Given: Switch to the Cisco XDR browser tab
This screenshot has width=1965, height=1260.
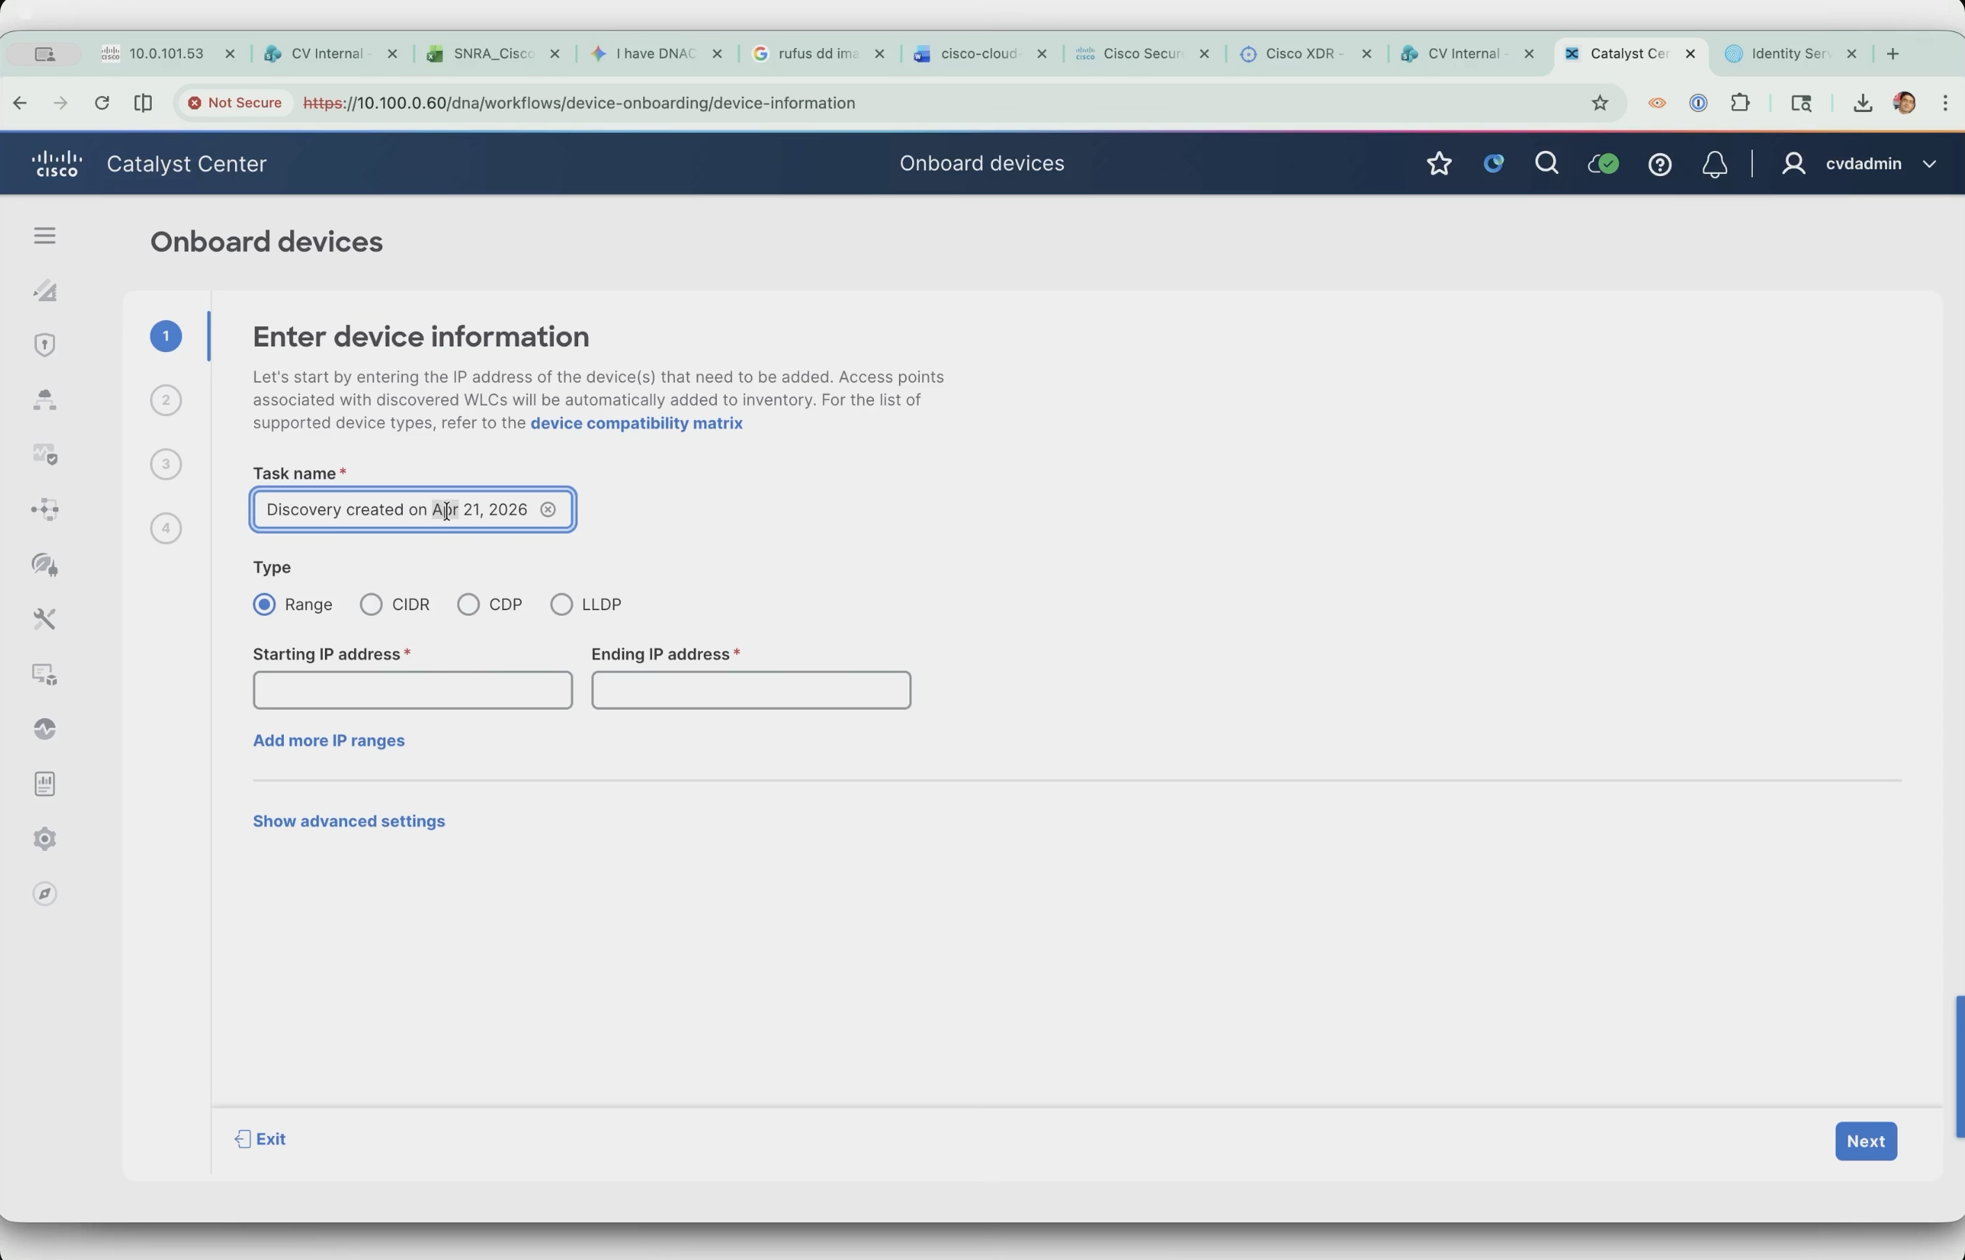Looking at the screenshot, I should (1305, 54).
